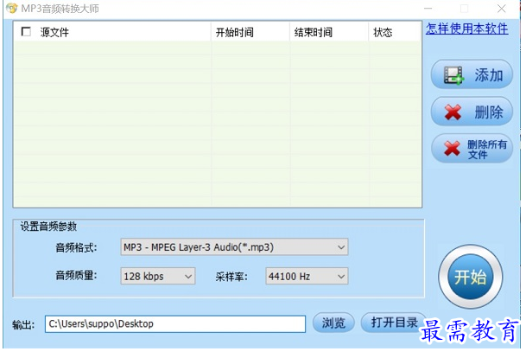Click the 打开目录 open folder button
Screen dimensions: 526x358
(x=394, y=323)
